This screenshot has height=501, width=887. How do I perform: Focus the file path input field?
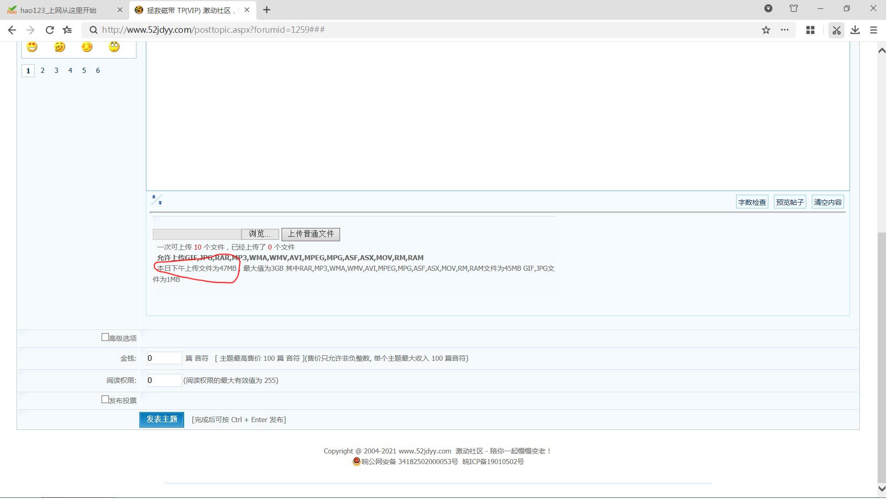pos(197,234)
